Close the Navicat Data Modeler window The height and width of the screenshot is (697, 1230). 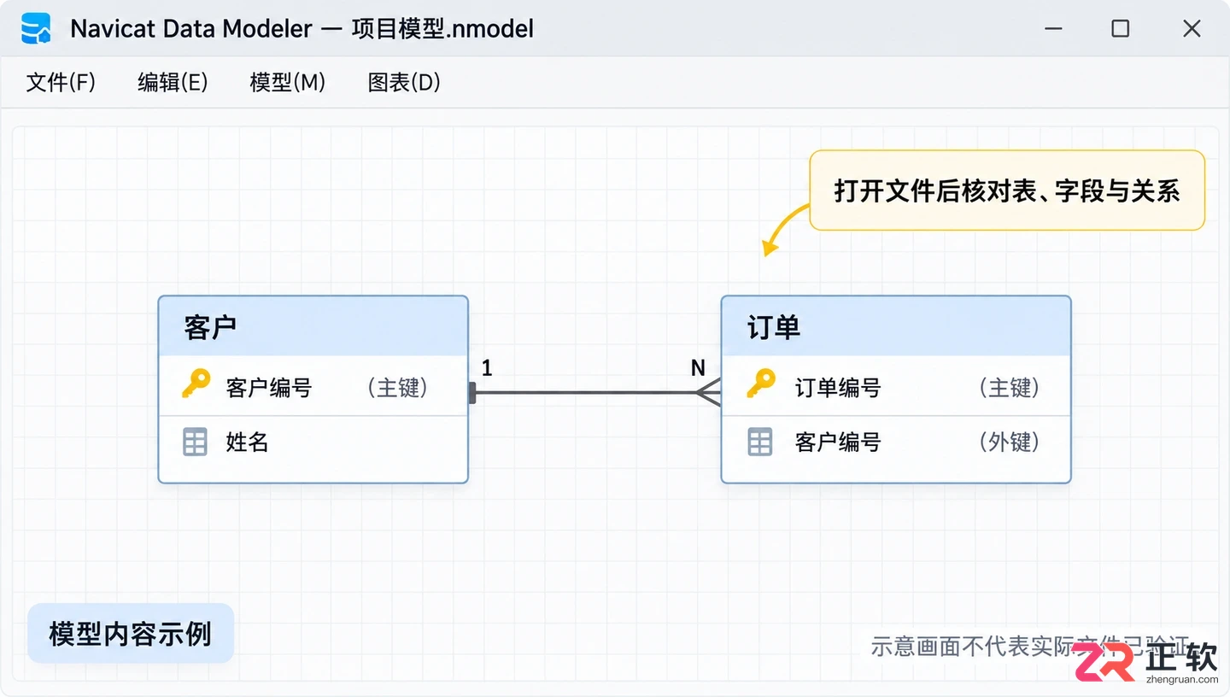coord(1192,29)
